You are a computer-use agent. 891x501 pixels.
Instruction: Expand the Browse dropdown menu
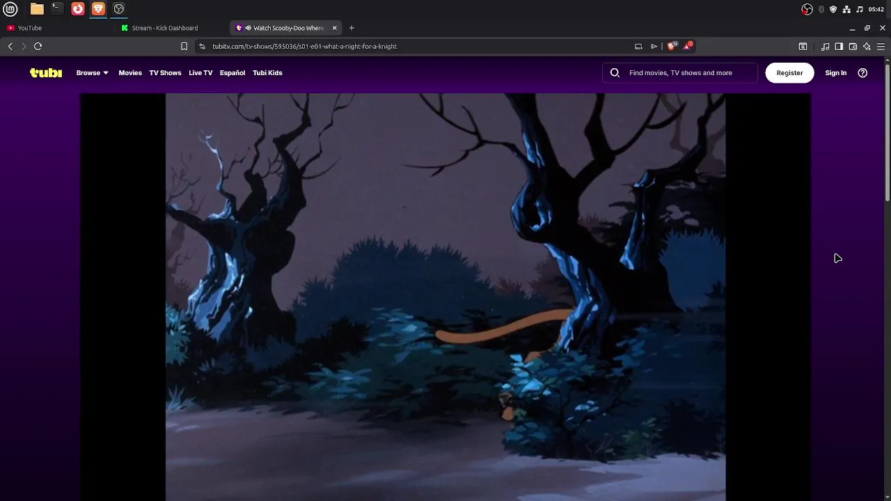pos(92,72)
